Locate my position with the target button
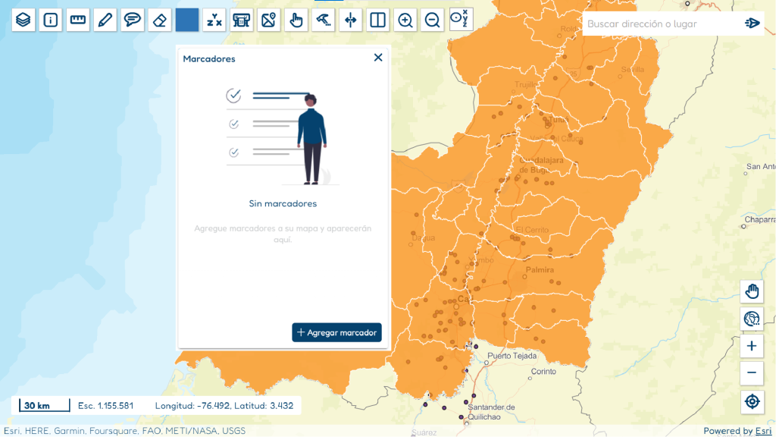Image resolution: width=776 pixels, height=437 pixels. [752, 401]
